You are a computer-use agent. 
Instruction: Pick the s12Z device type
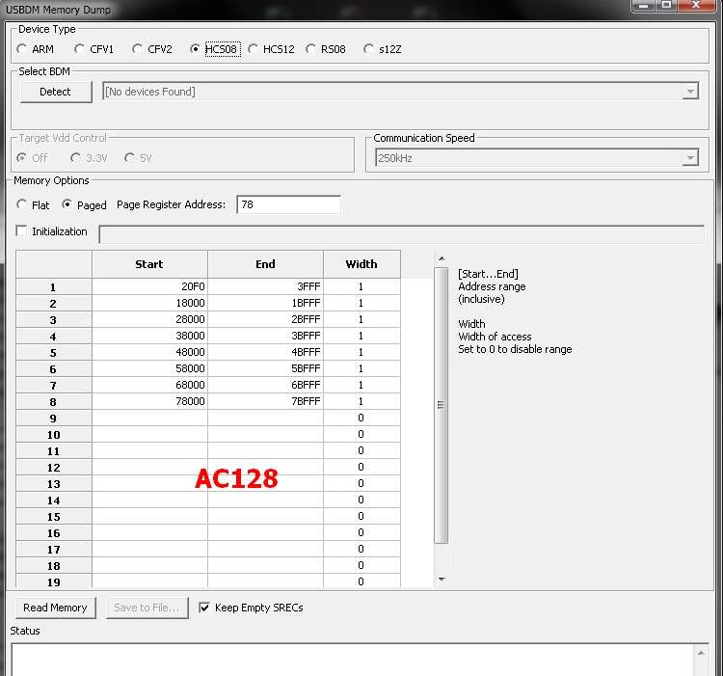[x=369, y=49]
